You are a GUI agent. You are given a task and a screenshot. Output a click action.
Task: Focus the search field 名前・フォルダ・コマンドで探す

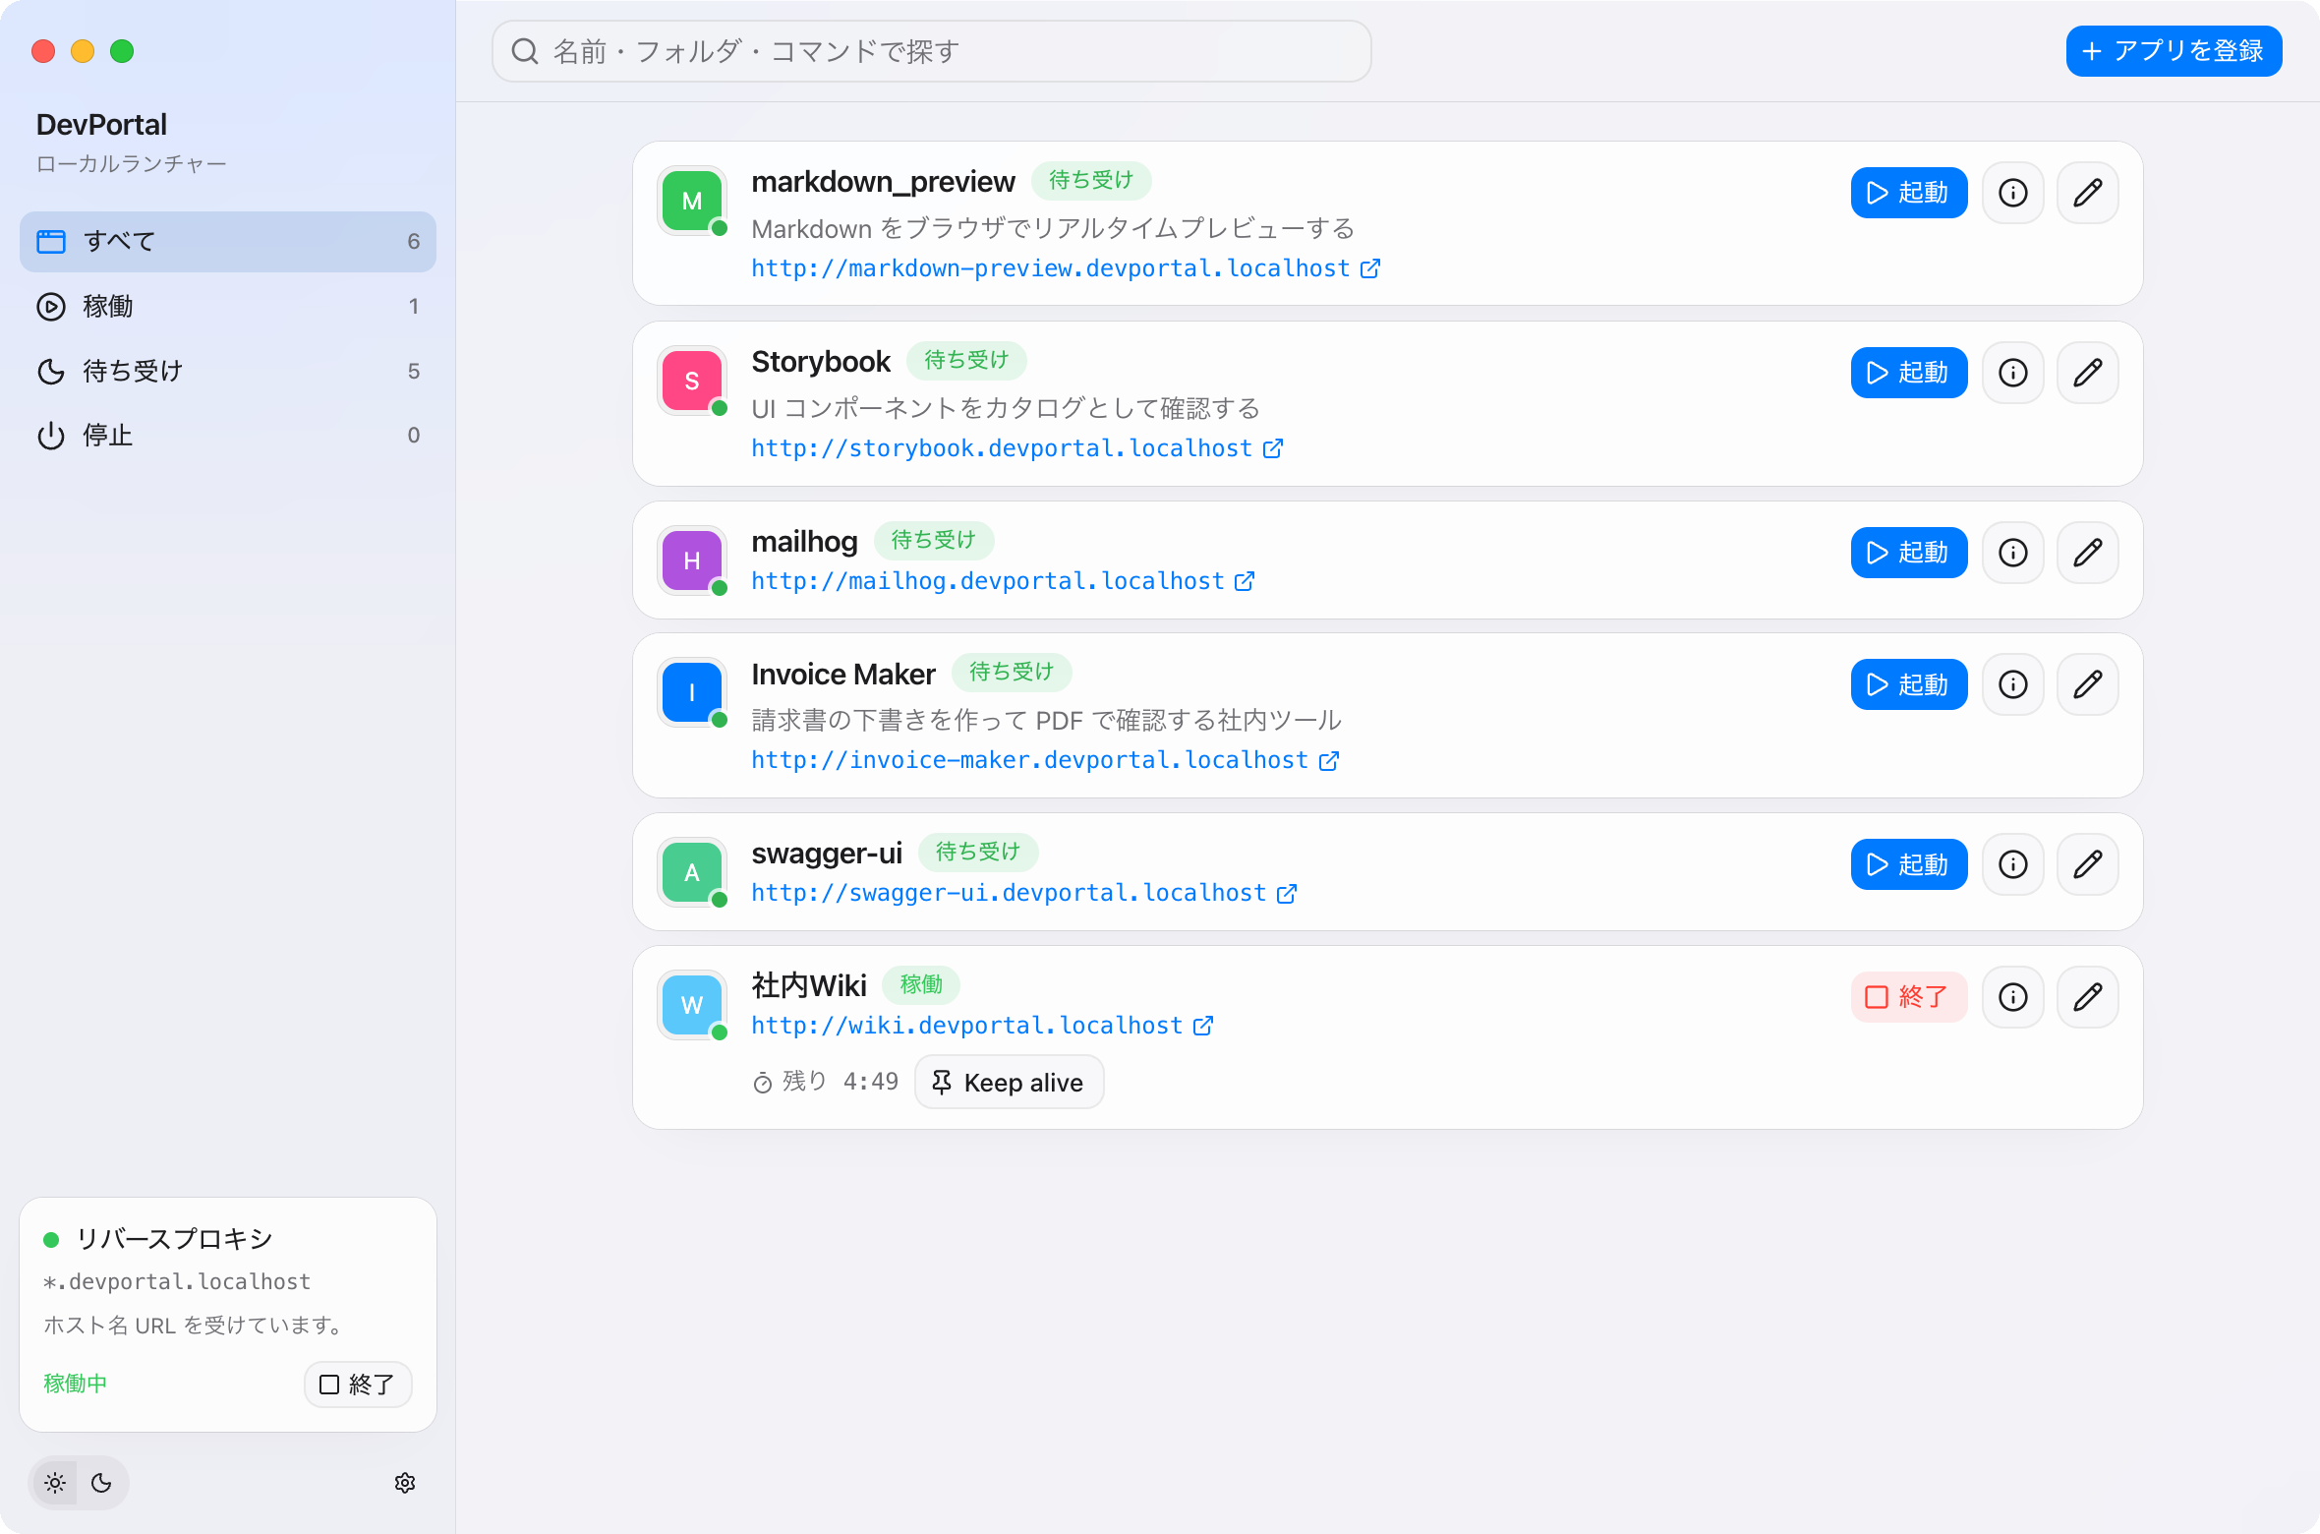[932, 51]
